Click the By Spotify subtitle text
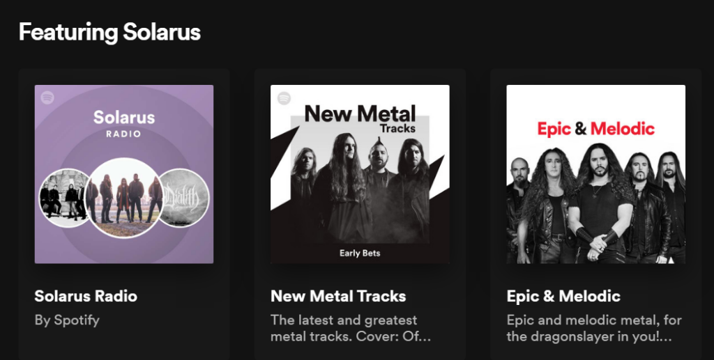The height and width of the screenshot is (360, 714). (67, 320)
